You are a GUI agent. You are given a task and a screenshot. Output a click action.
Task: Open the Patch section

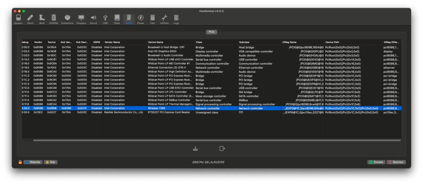(30, 19)
